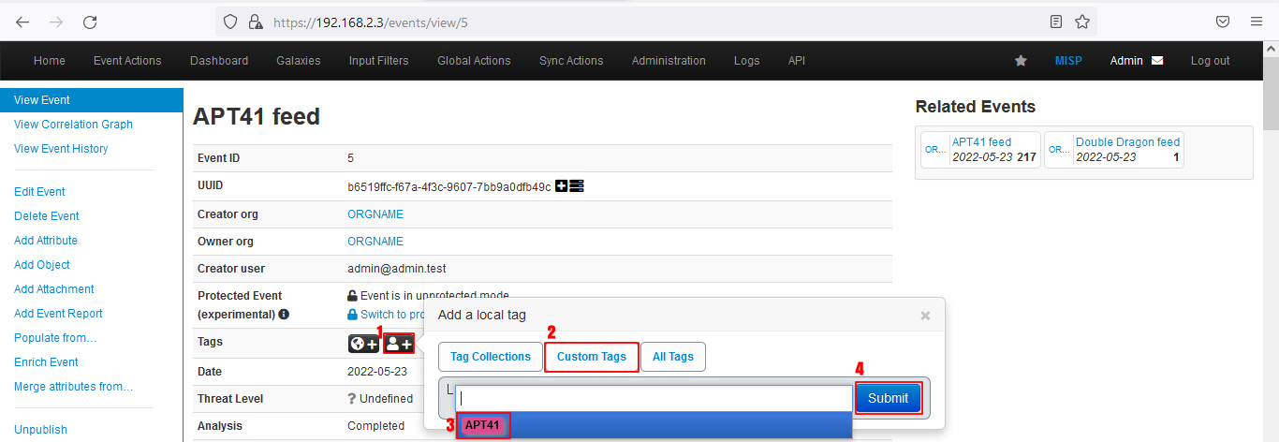
Task: Click the UUID extend plus icon
Action: 562,186
